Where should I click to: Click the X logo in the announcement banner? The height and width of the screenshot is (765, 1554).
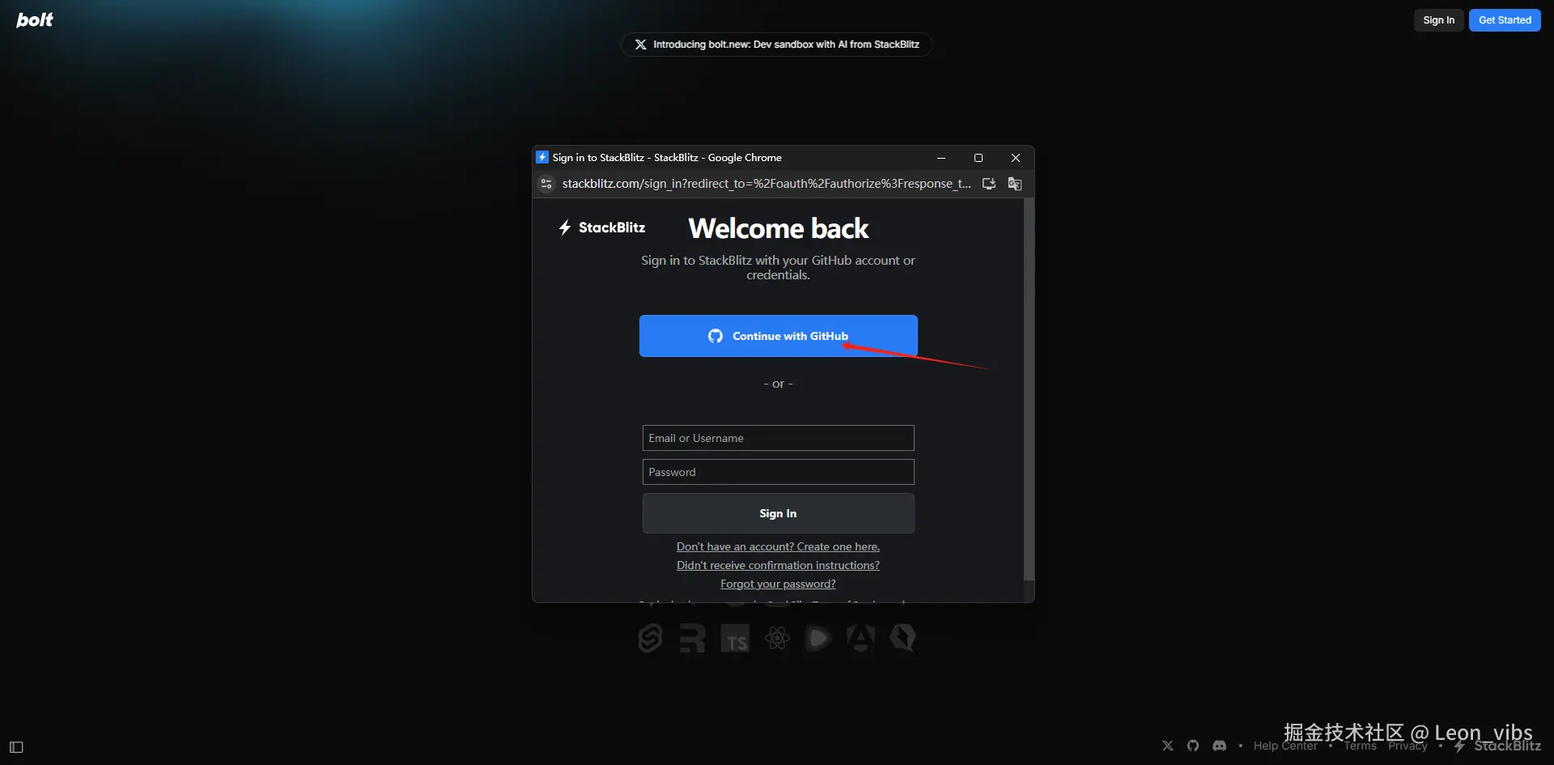[640, 45]
